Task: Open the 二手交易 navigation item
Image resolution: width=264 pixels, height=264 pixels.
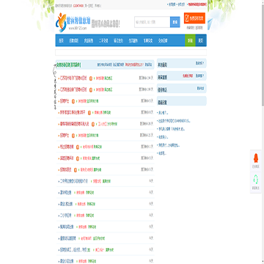Action: coord(103,40)
